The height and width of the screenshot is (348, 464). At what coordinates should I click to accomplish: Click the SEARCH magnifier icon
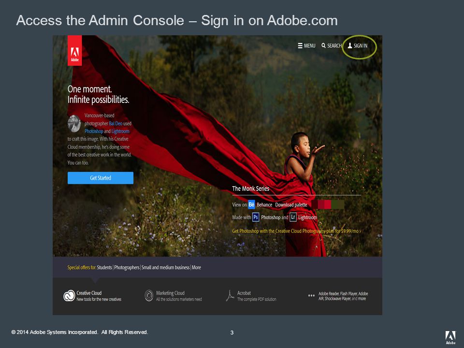click(323, 45)
